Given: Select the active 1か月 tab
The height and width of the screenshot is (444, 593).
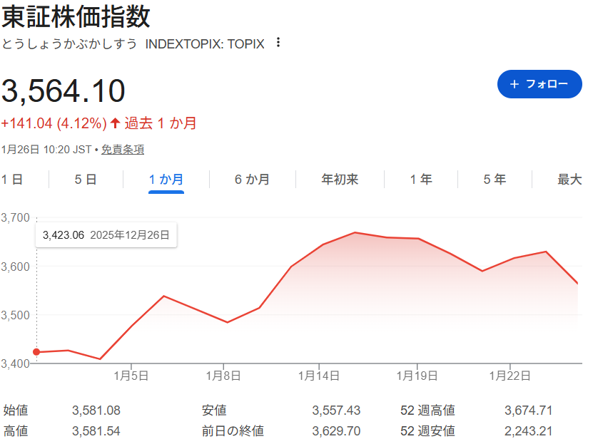Looking at the screenshot, I should pos(166,180).
